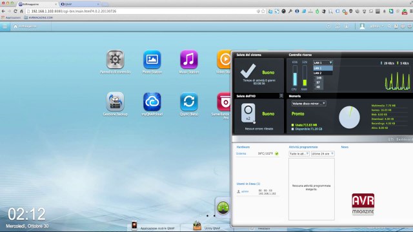Click the Feedback button in bottom bar
Screen dimensions: 413x232
[264, 229]
